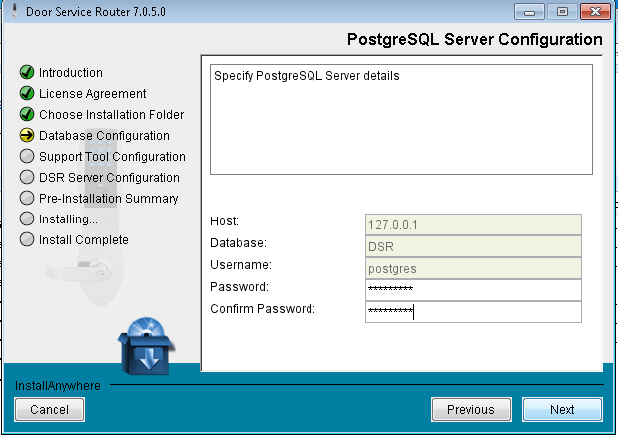
Task: Maximize the Door Service Router window
Action: (x=562, y=12)
